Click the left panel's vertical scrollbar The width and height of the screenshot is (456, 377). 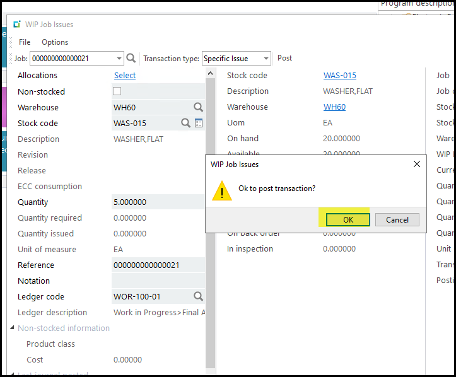point(211,221)
